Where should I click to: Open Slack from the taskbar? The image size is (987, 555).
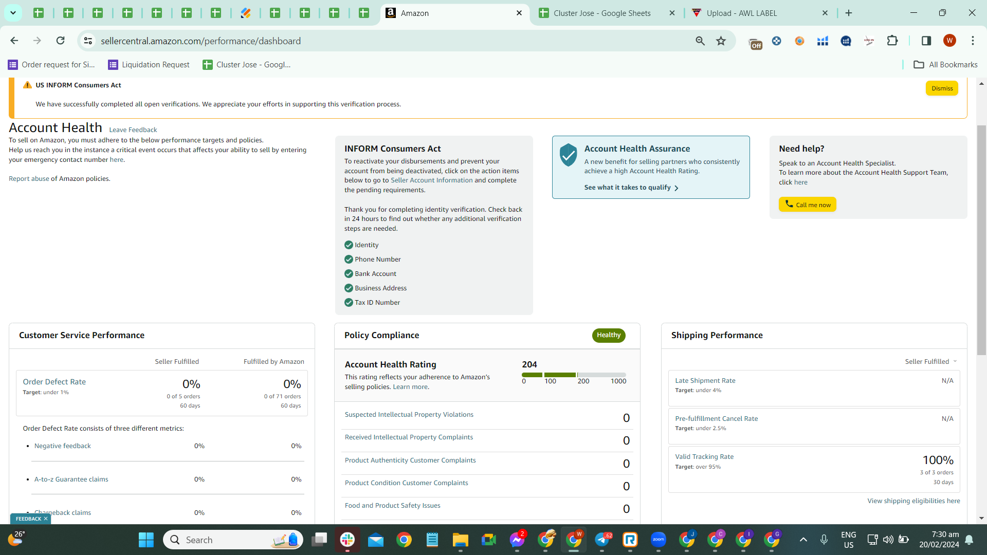pyautogui.click(x=348, y=540)
